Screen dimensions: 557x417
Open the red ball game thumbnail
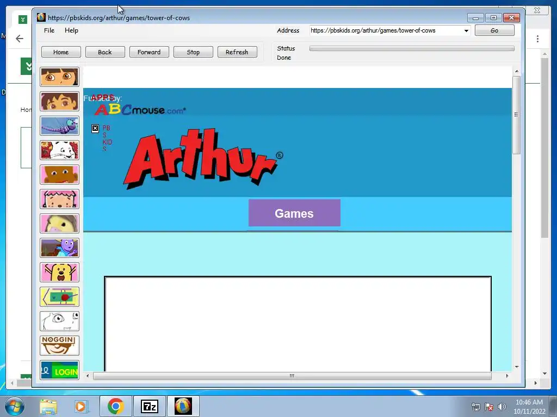pos(59,297)
